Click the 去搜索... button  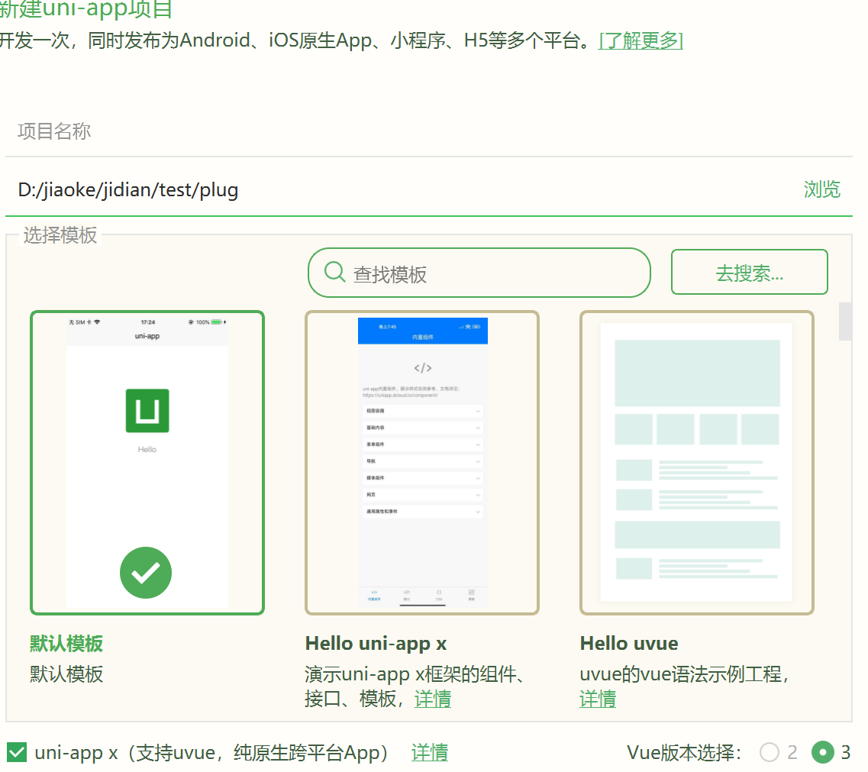pyautogui.click(x=750, y=273)
